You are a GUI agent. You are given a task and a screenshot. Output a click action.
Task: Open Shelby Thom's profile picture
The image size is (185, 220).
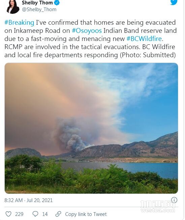[13, 6]
